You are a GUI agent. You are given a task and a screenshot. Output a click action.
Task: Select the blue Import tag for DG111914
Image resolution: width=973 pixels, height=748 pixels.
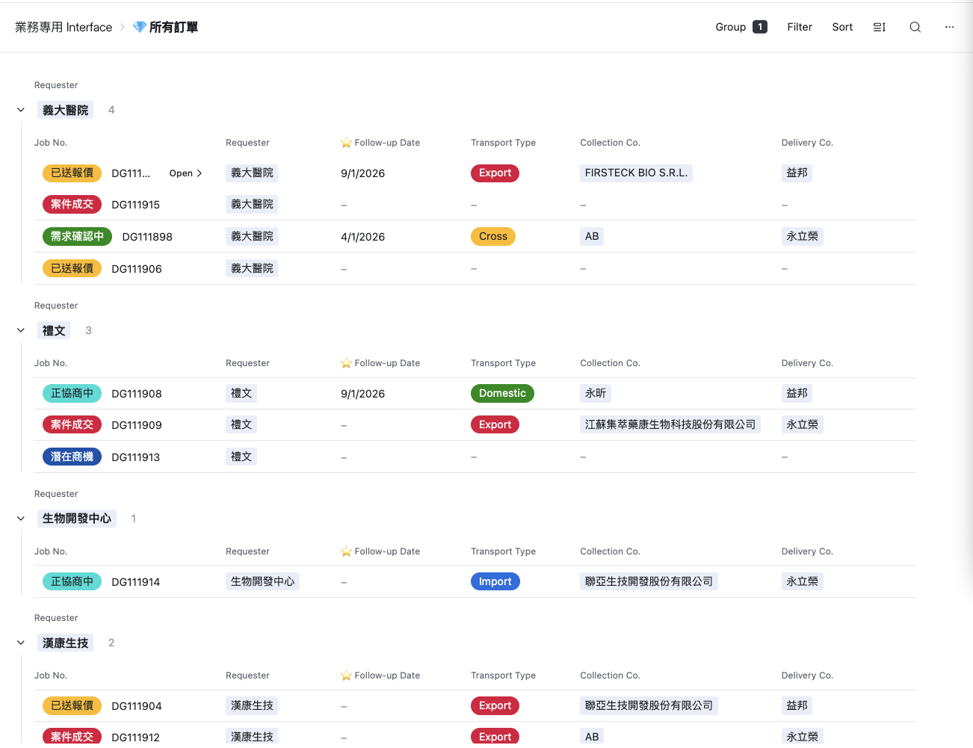click(x=495, y=581)
